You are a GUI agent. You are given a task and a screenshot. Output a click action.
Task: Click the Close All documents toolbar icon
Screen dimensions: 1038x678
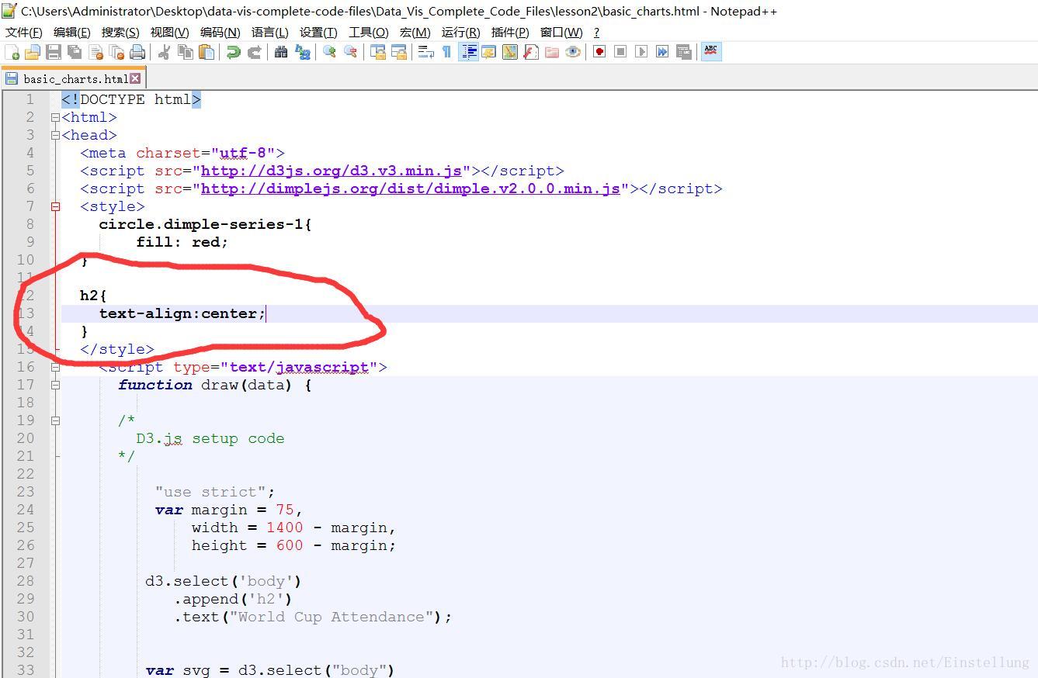point(116,52)
